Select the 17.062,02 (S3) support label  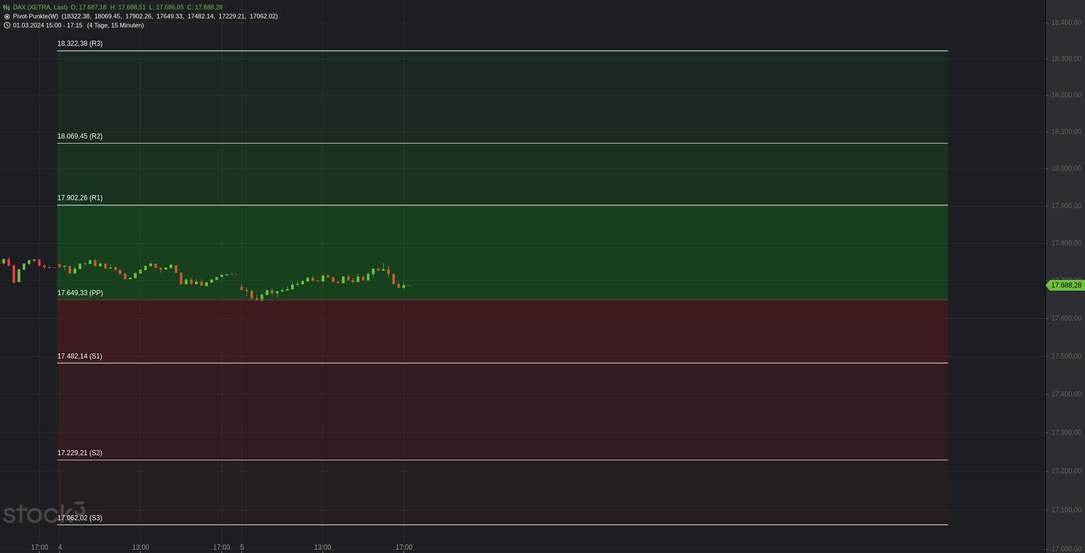pyautogui.click(x=80, y=518)
